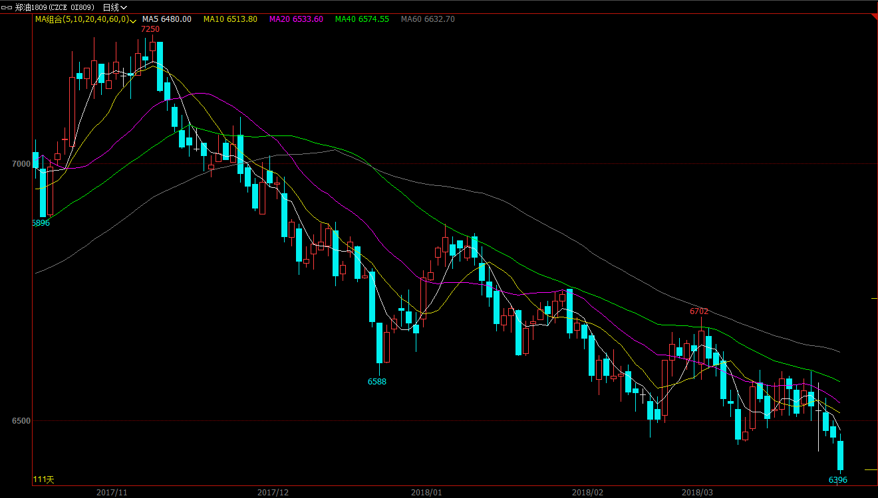Screen dimensions: 878x498
Task: Click the 7250 high price label
Action: tap(150, 29)
